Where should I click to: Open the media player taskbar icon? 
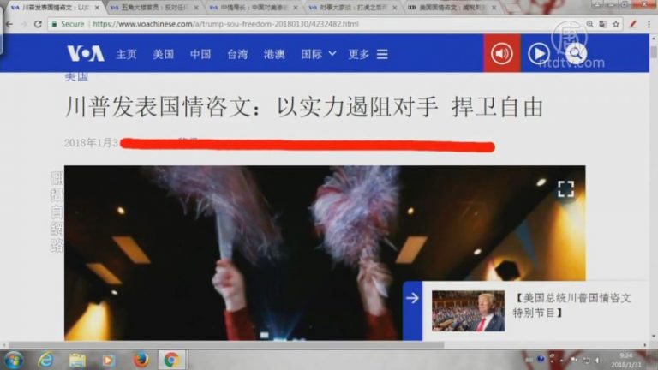[108, 360]
